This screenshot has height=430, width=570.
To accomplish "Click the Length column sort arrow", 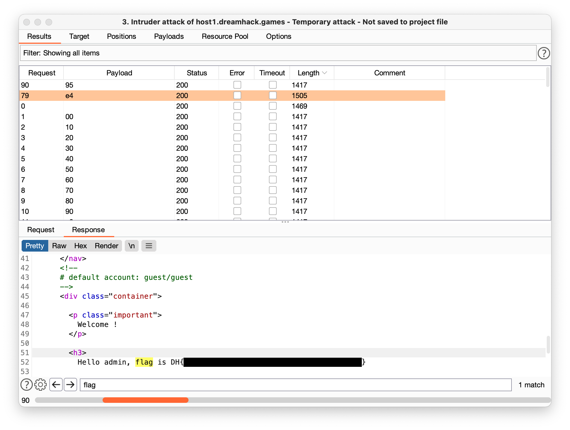I will coord(325,73).
